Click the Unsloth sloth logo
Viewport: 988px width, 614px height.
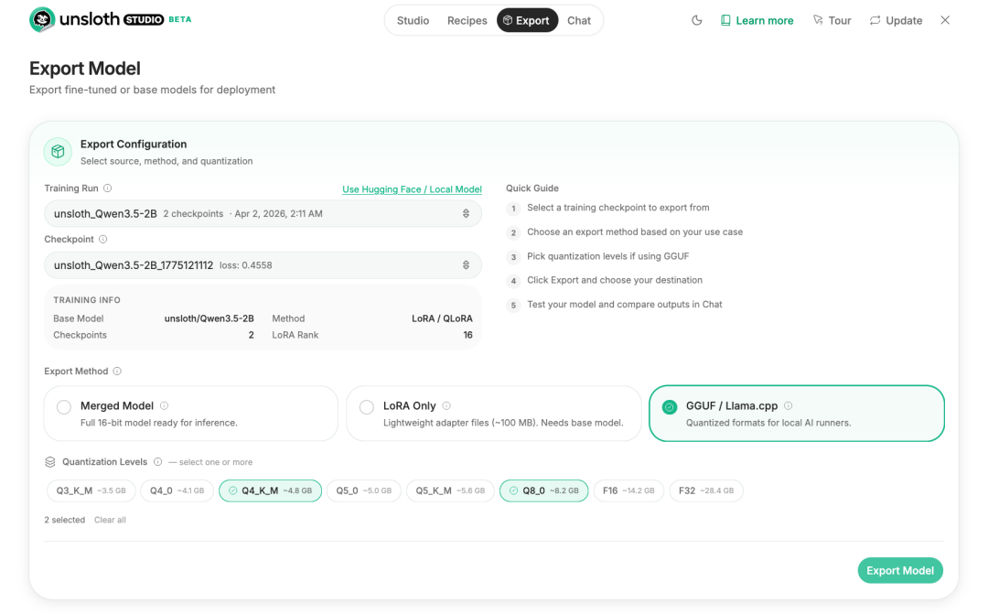pyautogui.click(x=42, y=19)
